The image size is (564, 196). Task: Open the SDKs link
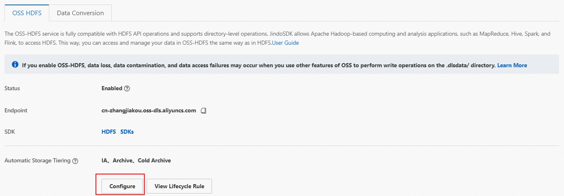127,132
